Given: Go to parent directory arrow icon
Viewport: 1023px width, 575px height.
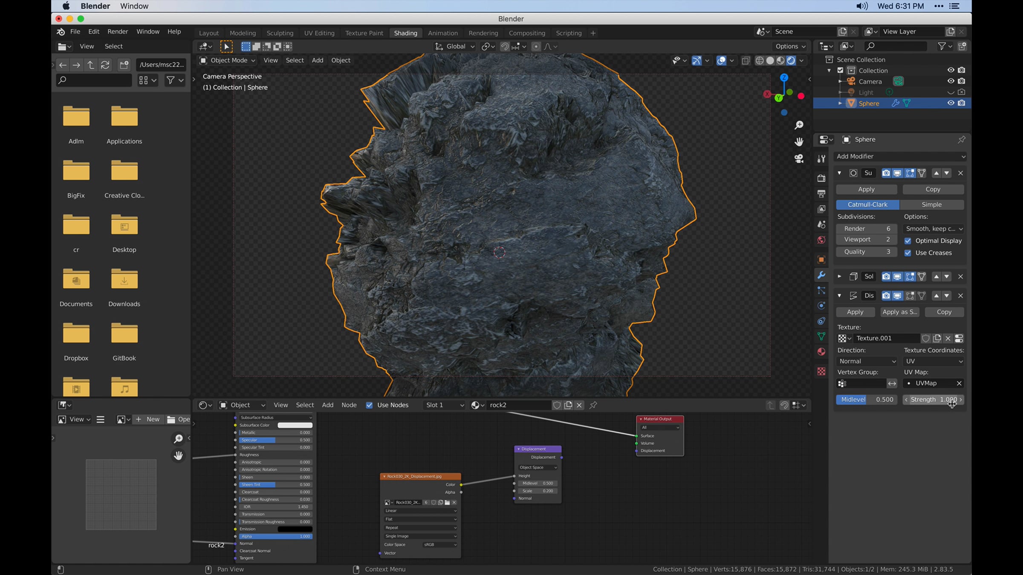Looking at the screenshot, I should tap(91, 65).
